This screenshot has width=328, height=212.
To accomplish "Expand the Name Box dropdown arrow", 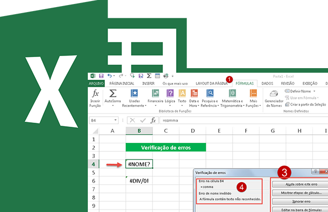I will [x=116, y=120].
